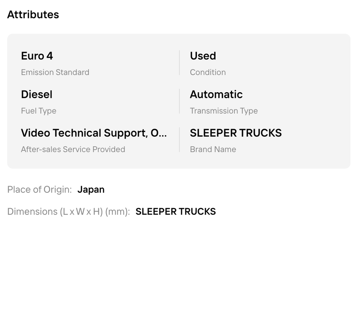Click the gray attributes card background
The width and height of the screenshot is (356, 309).
pyautogui.click(x=179, y=101)
